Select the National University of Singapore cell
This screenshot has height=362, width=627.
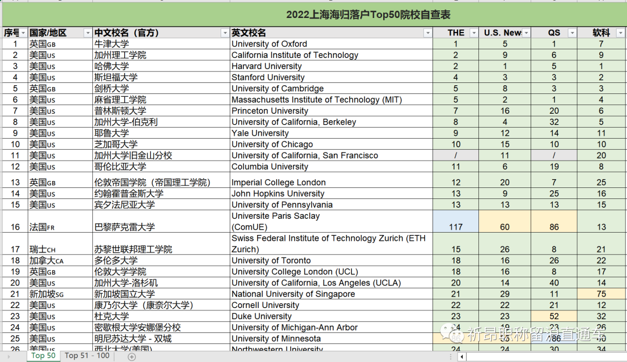331,295
